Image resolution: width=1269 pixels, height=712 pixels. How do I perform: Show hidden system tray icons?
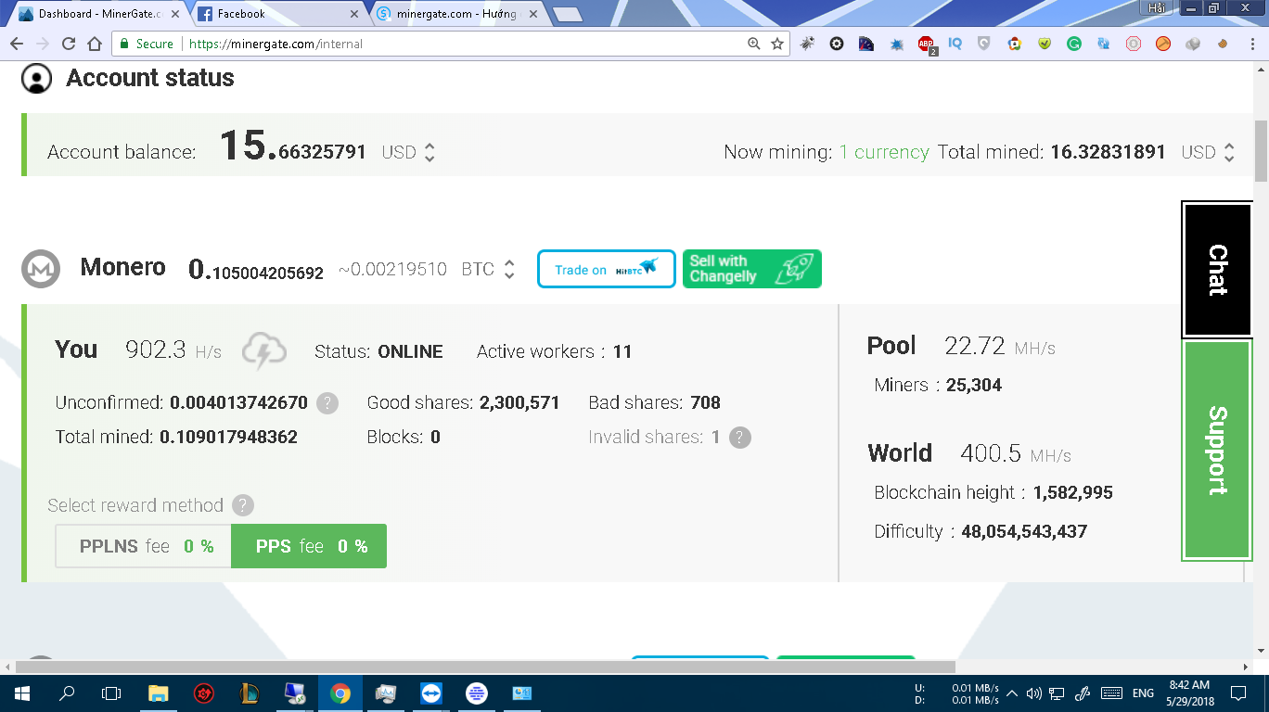coord(1012,693)
